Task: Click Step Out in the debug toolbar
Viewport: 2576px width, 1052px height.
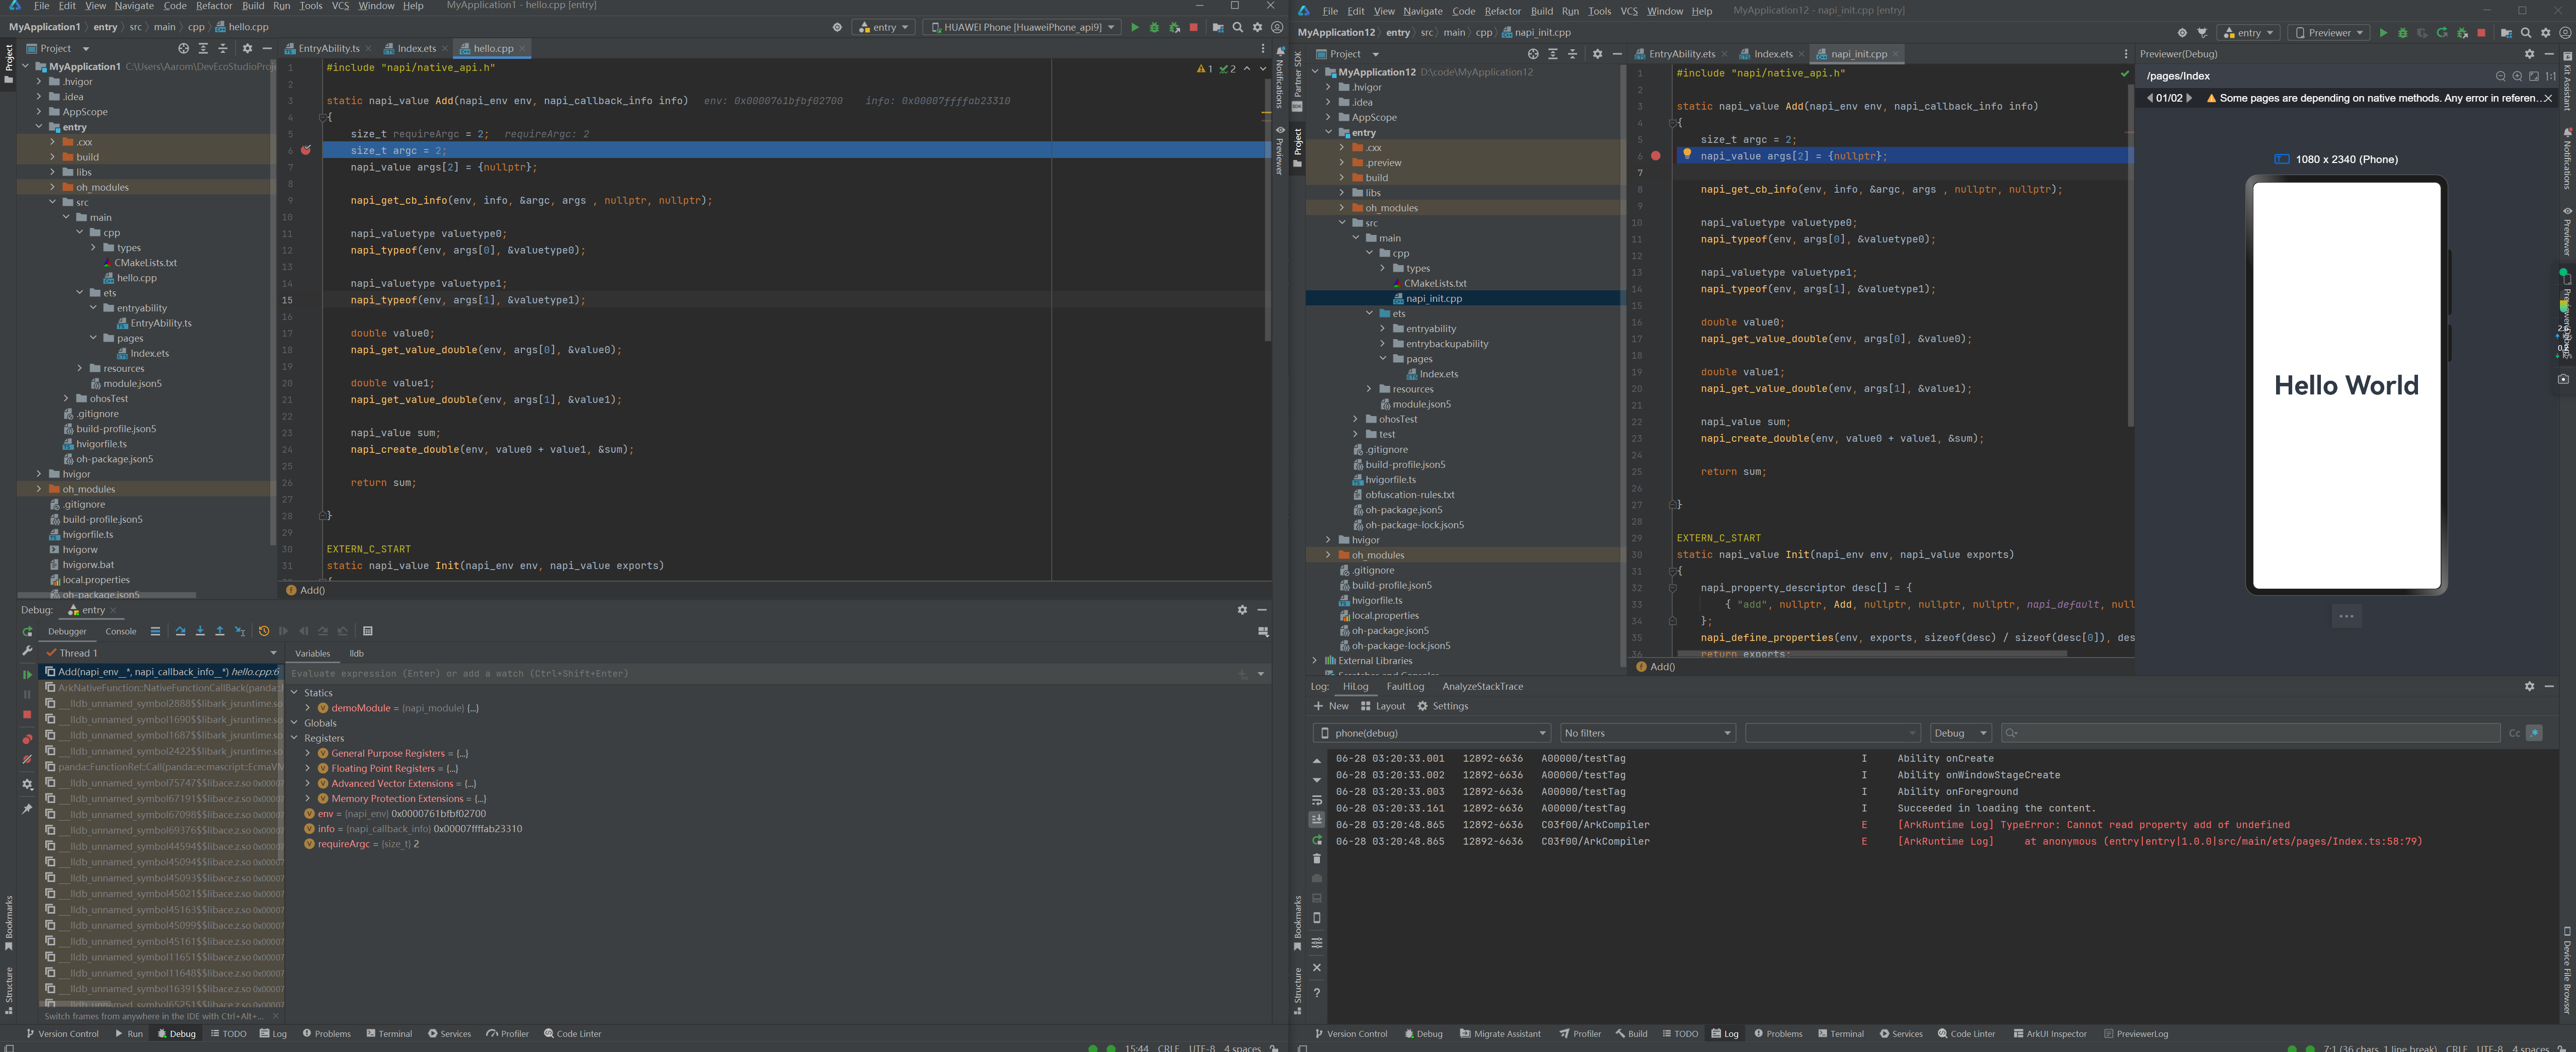Action: [220, 631]
